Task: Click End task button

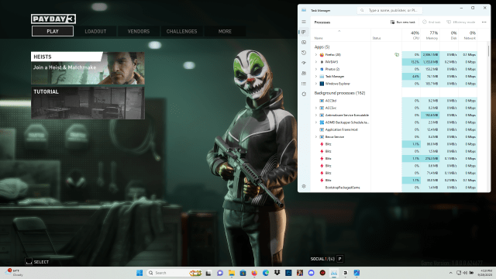Action: tap(432, 22)
